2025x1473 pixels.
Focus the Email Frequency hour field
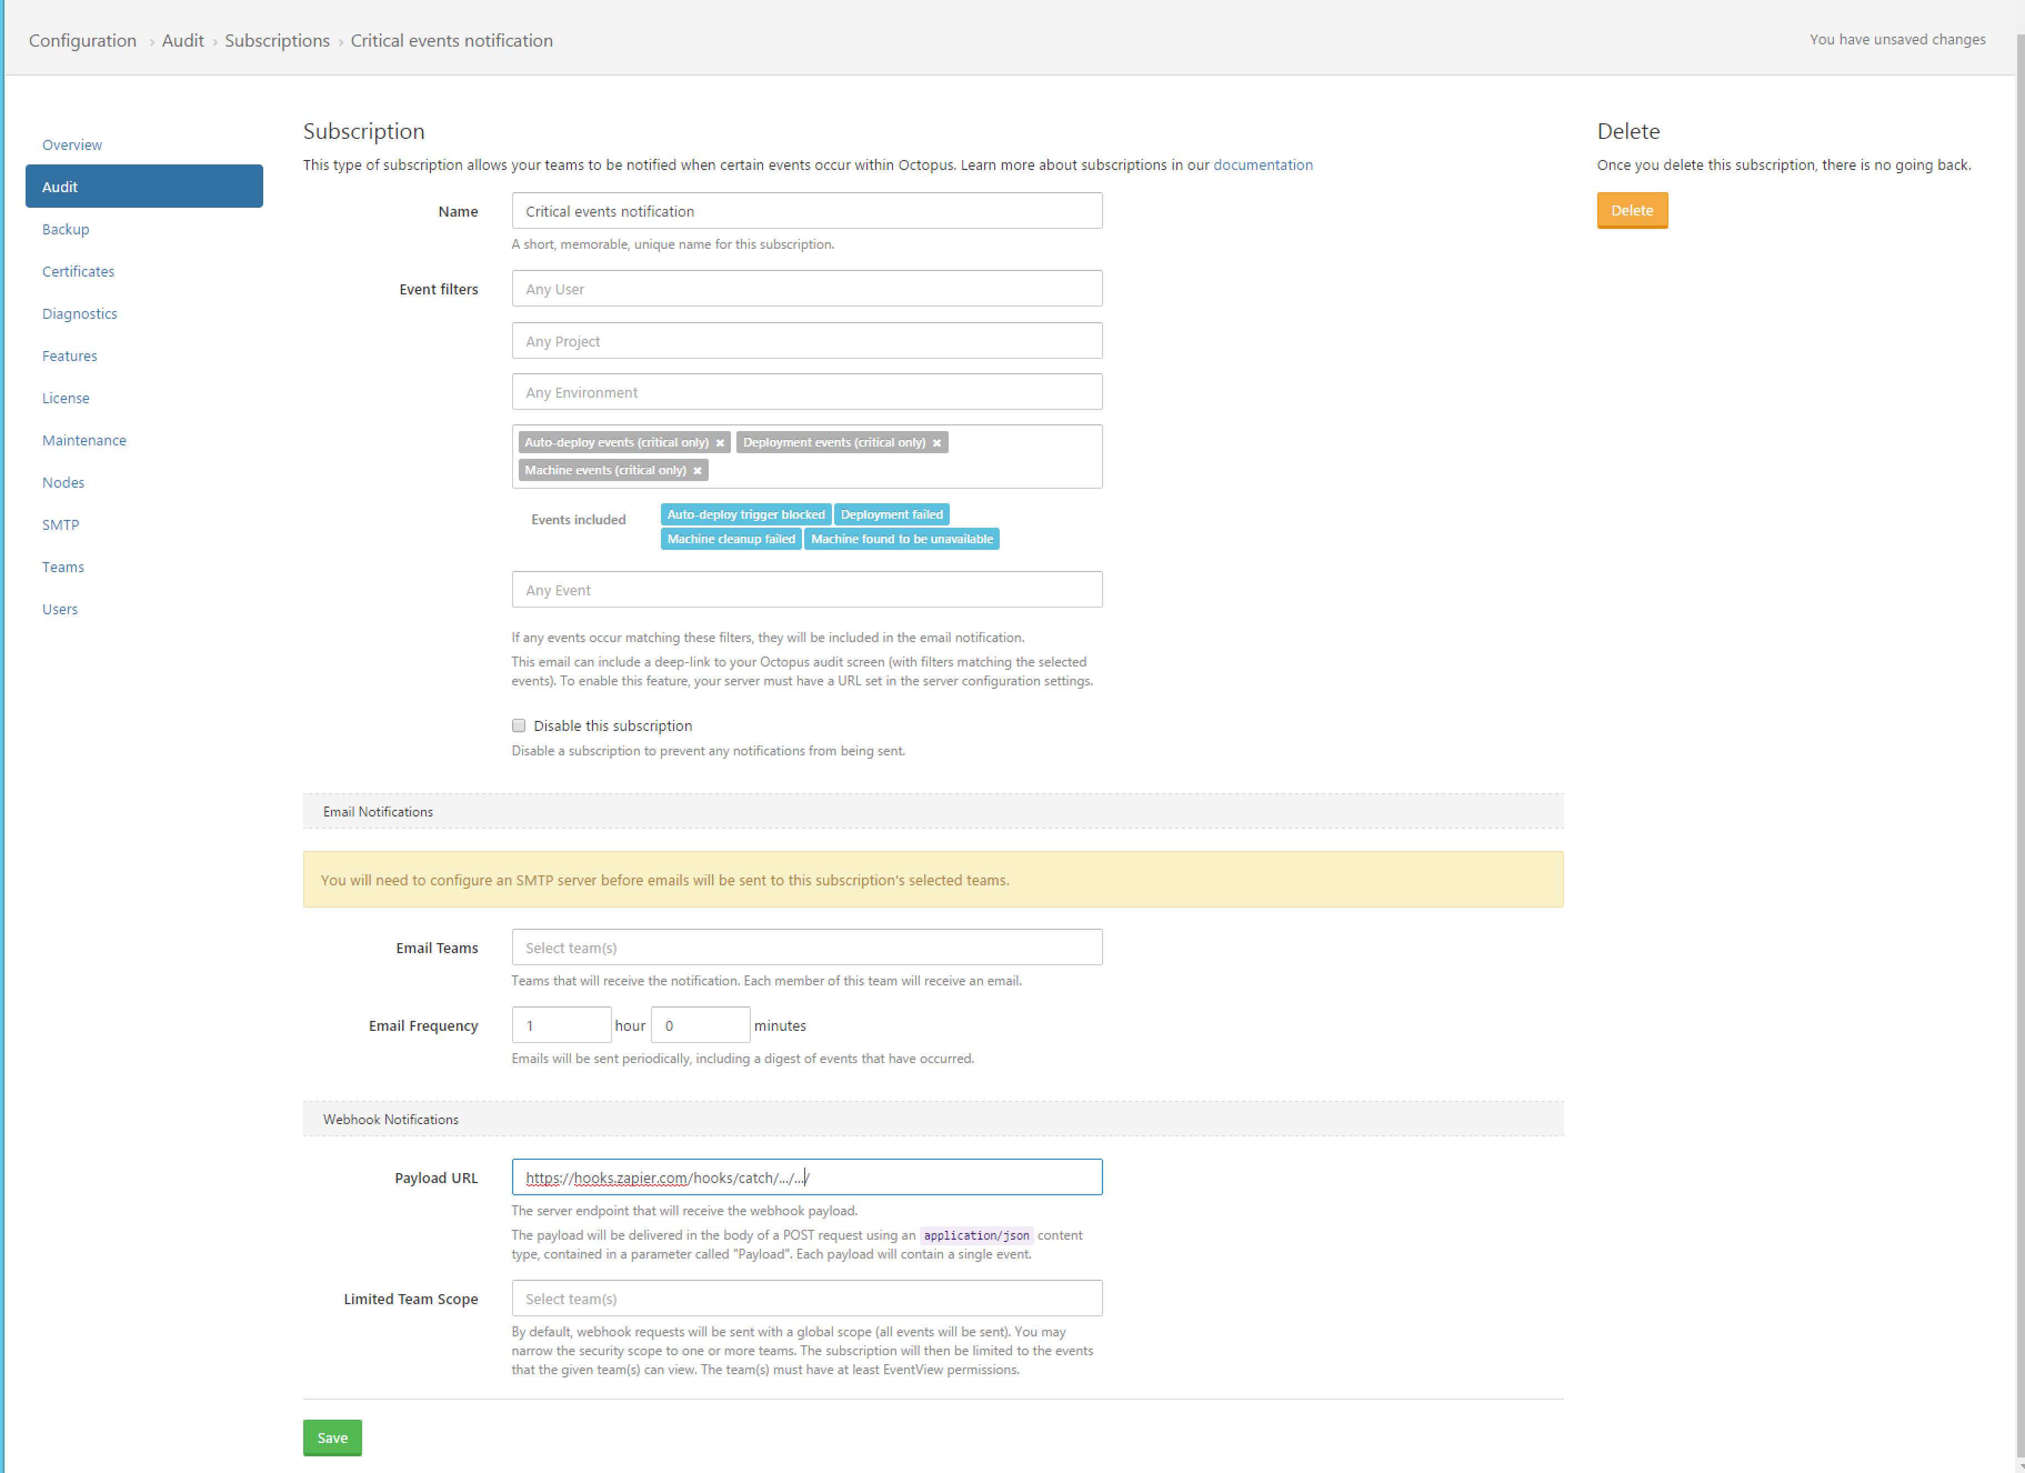click(x=561, y=1026)
